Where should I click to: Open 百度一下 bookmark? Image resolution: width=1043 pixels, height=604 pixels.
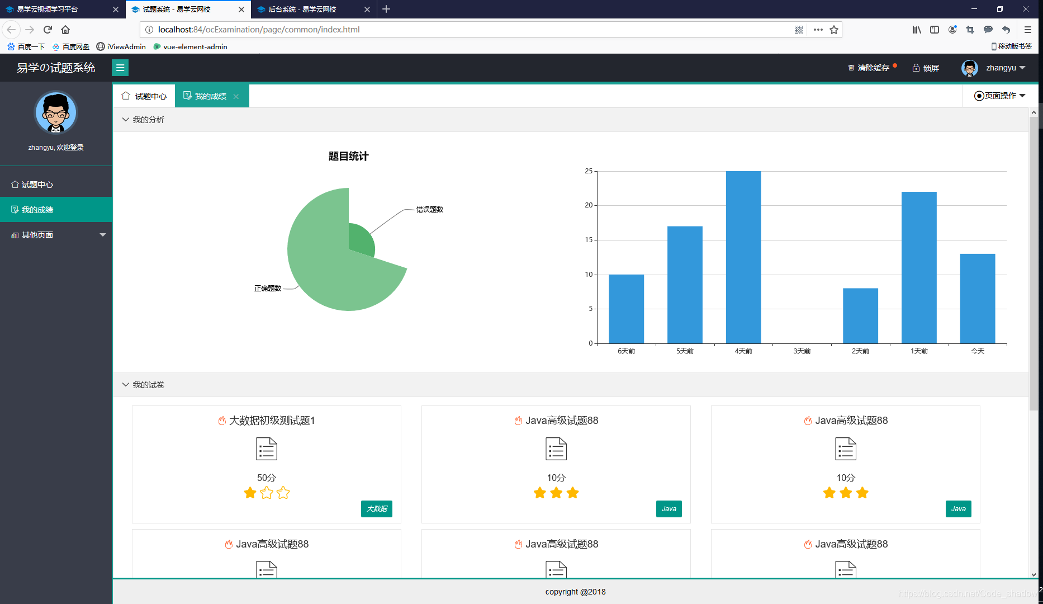pyautogui.click(x=26, y=46)
